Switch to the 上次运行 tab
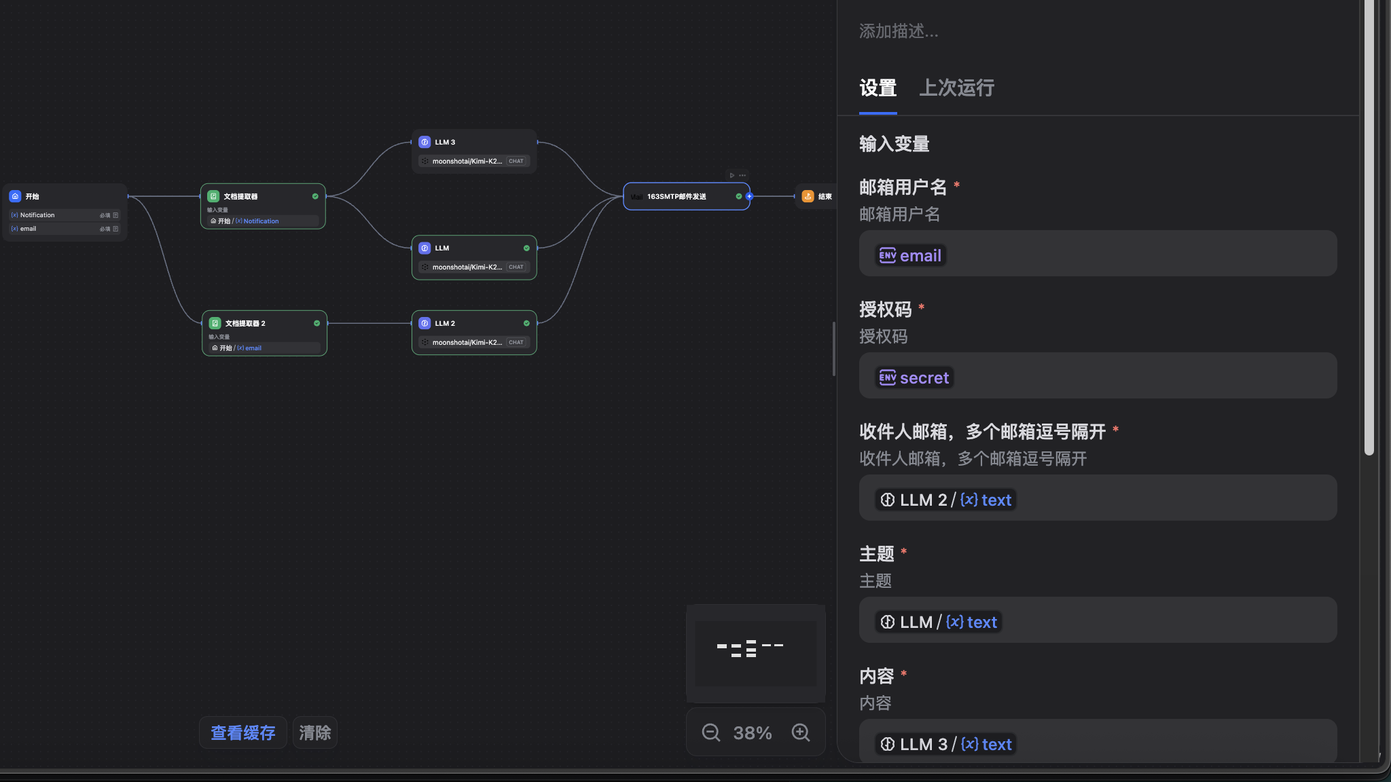The height and width of the screenshot is (782, 1391). tap(956, 88)
